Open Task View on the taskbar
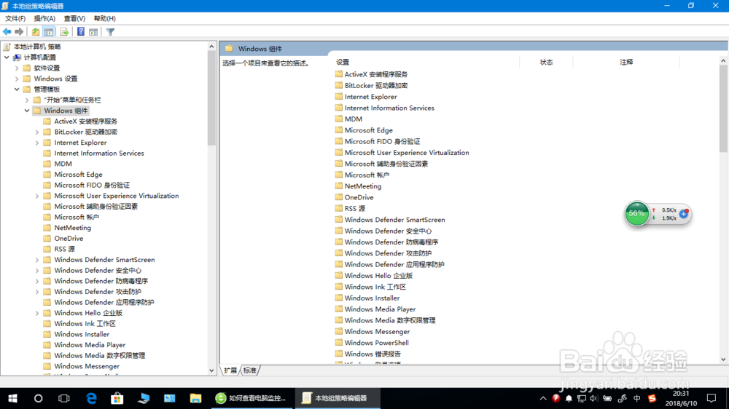This screenshot has width=729, height=409. click(x=63, y=398)
